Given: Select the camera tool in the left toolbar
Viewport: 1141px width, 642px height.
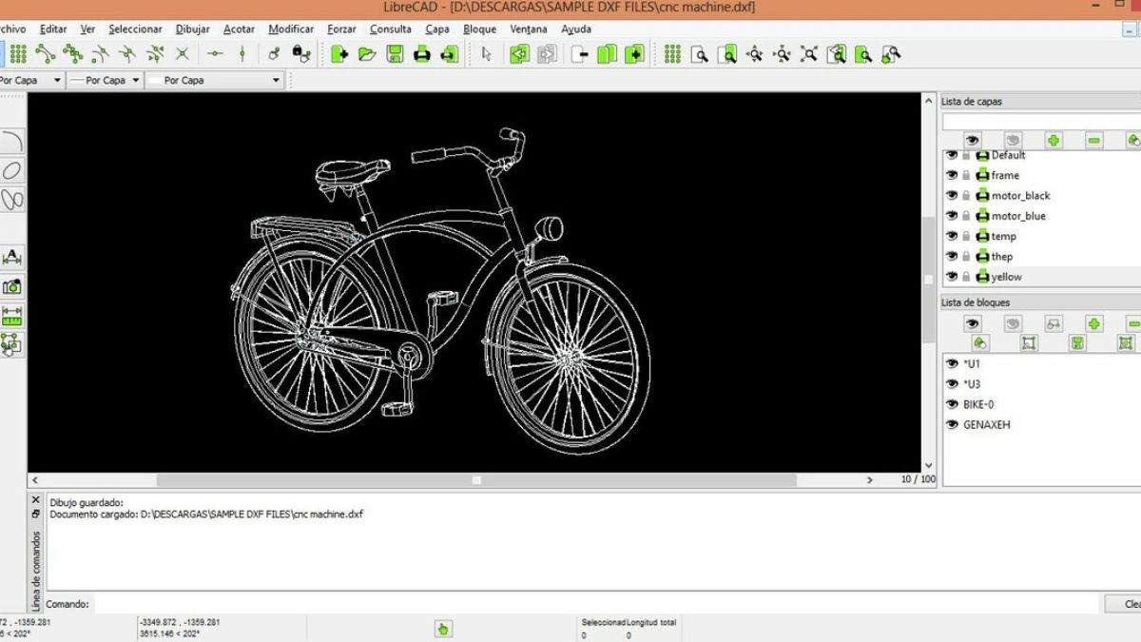Looking at the screenshot, I should [x=11, y=286].
